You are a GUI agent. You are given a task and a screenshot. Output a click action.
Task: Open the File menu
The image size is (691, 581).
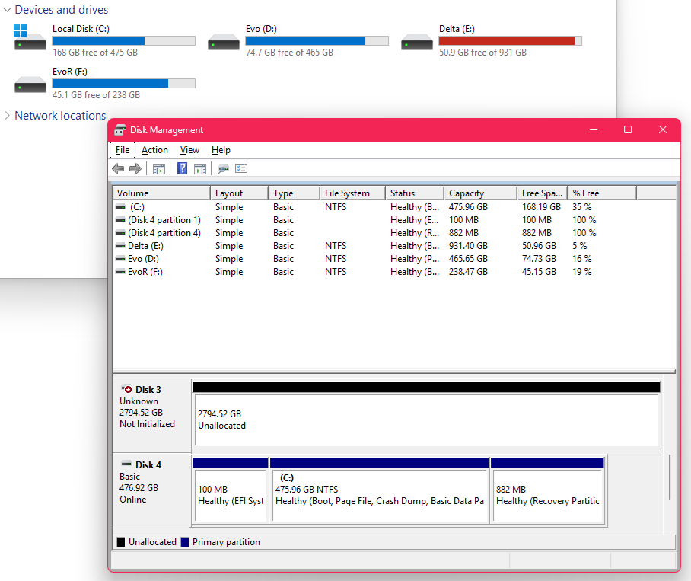click(123, 150)
